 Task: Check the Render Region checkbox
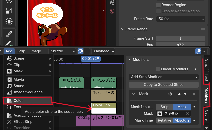pyautogui.click(x=158, y=5)
